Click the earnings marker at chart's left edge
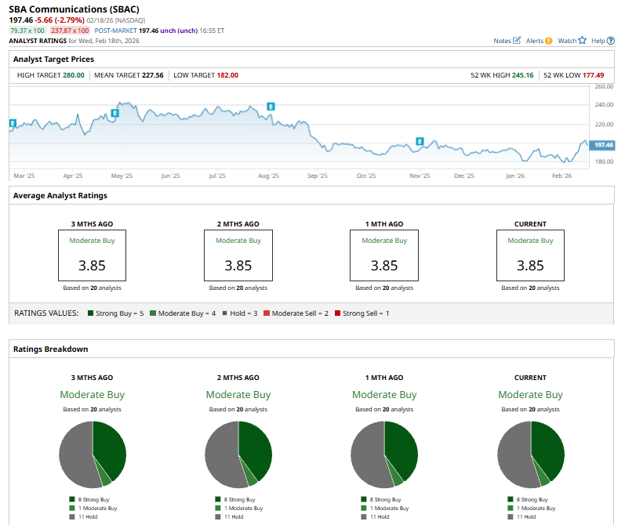625x525 pixels. click(x=13, y=123)
